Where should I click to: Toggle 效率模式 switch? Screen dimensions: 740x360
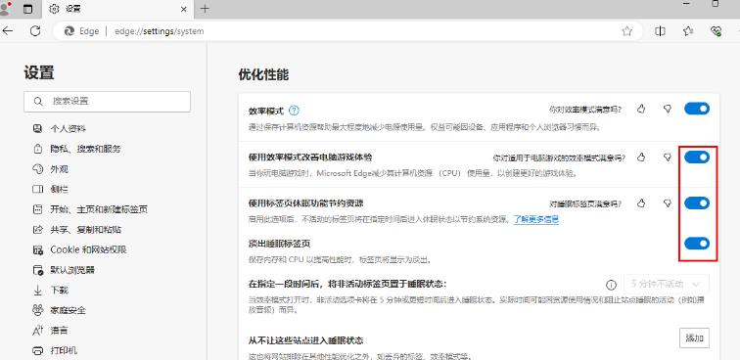[x=697, y=109]
